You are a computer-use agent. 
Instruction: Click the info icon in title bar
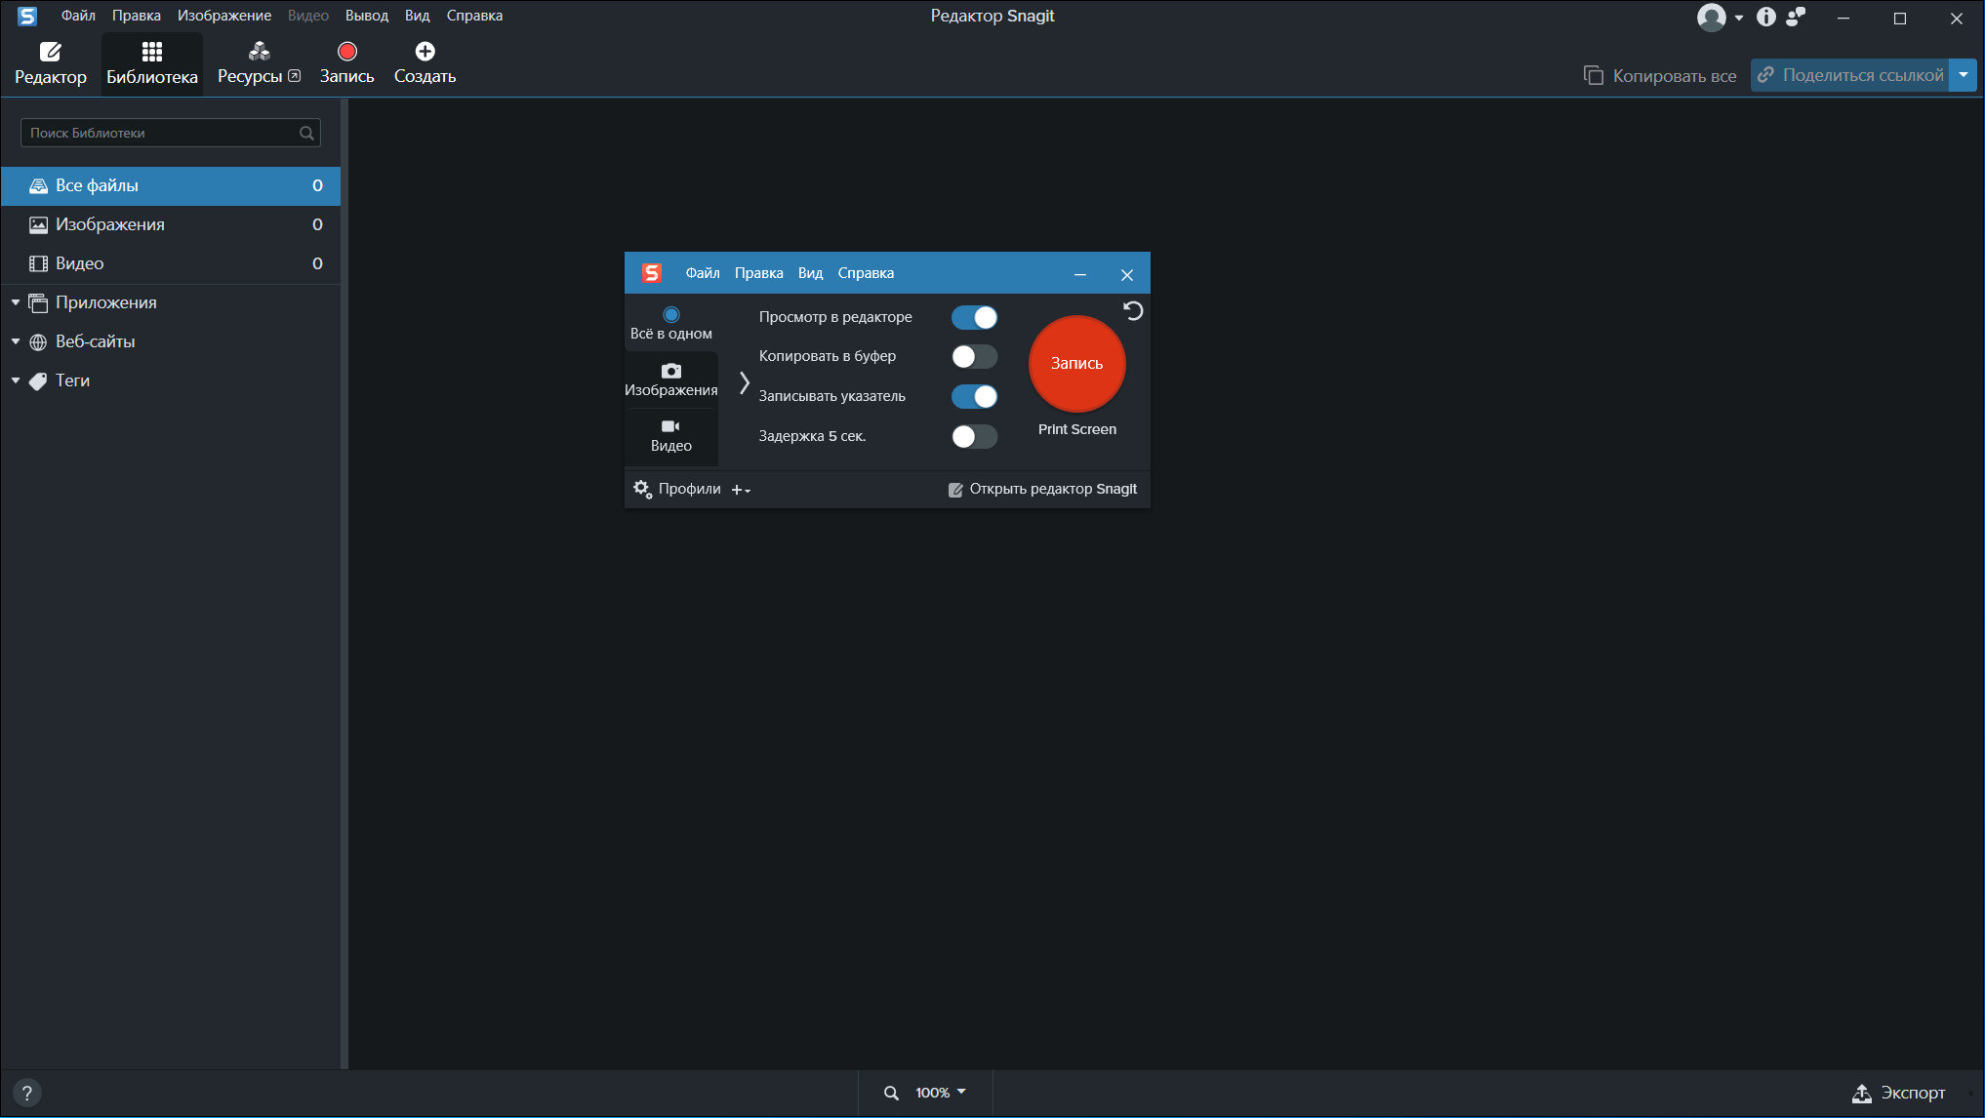(x=1766, y=17)
